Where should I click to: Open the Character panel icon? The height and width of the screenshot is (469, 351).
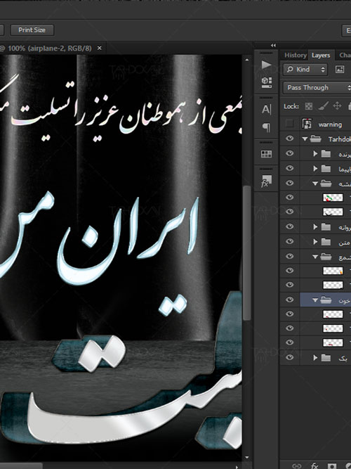(x=266, y=110)
